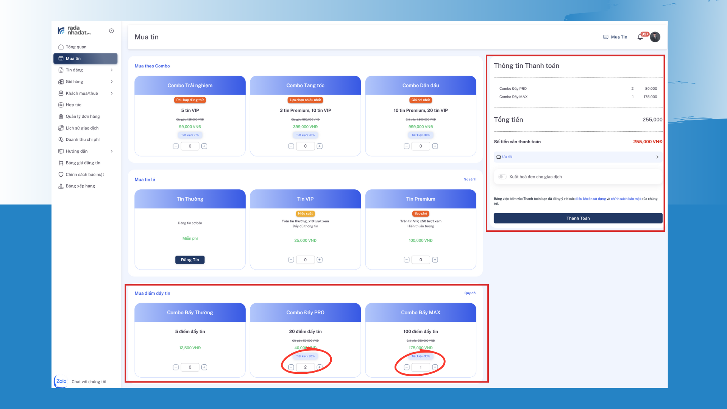Open the user avatar profile
The height and width of the screenshot is (409, 727).
[x=655, y=37]
